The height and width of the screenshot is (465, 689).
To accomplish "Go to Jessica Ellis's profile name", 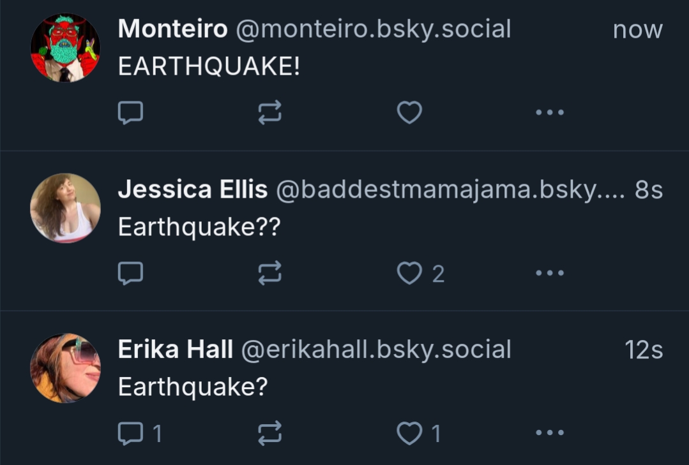I will click(x=192, y=189).
